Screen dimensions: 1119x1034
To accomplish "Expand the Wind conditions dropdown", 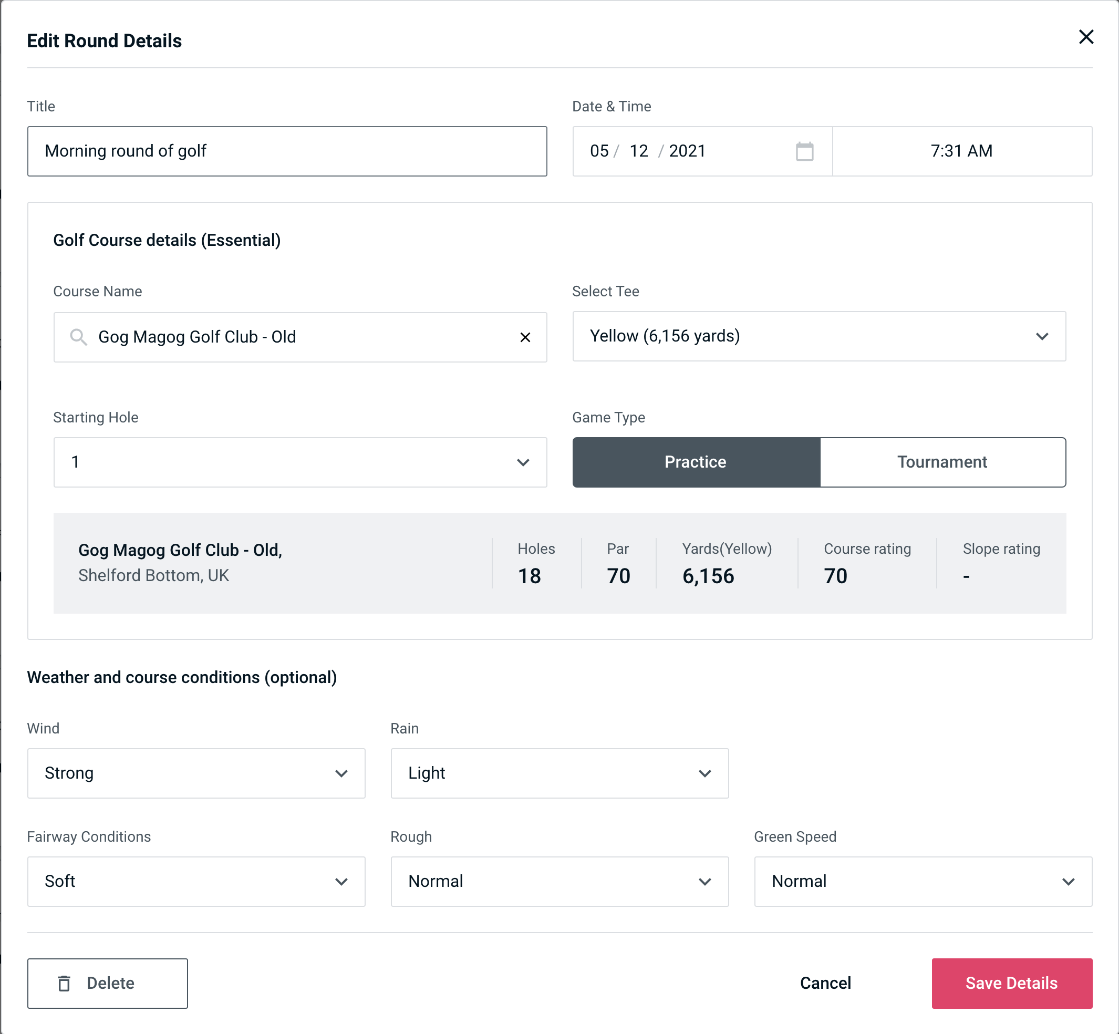I will coord(195,773).
